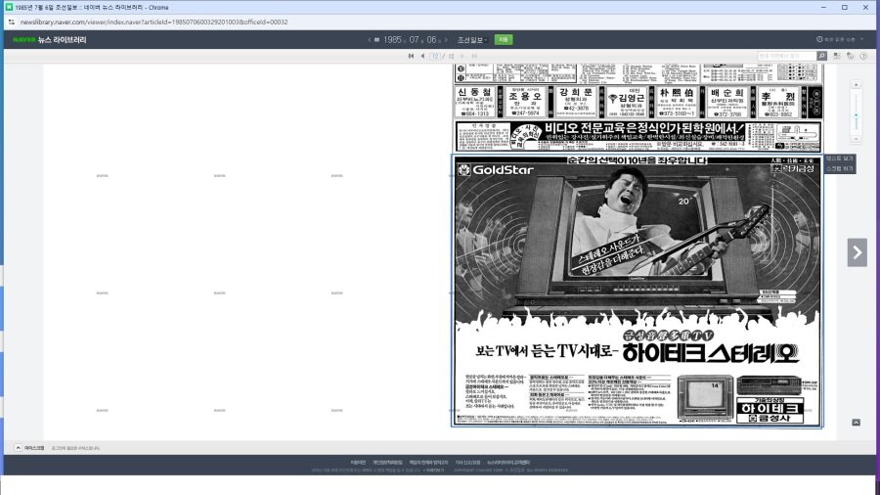Click the 김영근 clinic ad box
This screenshot has height=495, width=880.
point(627,102)
